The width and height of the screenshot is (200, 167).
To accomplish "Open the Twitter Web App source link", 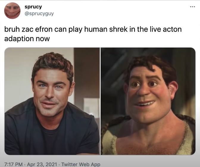I will click(81, 164).
